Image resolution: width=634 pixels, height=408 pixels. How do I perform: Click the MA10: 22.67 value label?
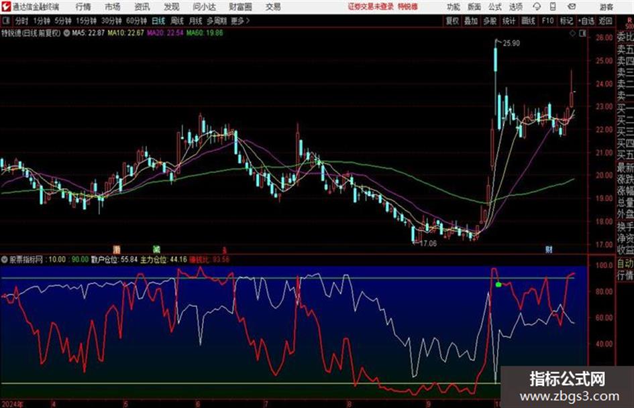click(125, 33)
